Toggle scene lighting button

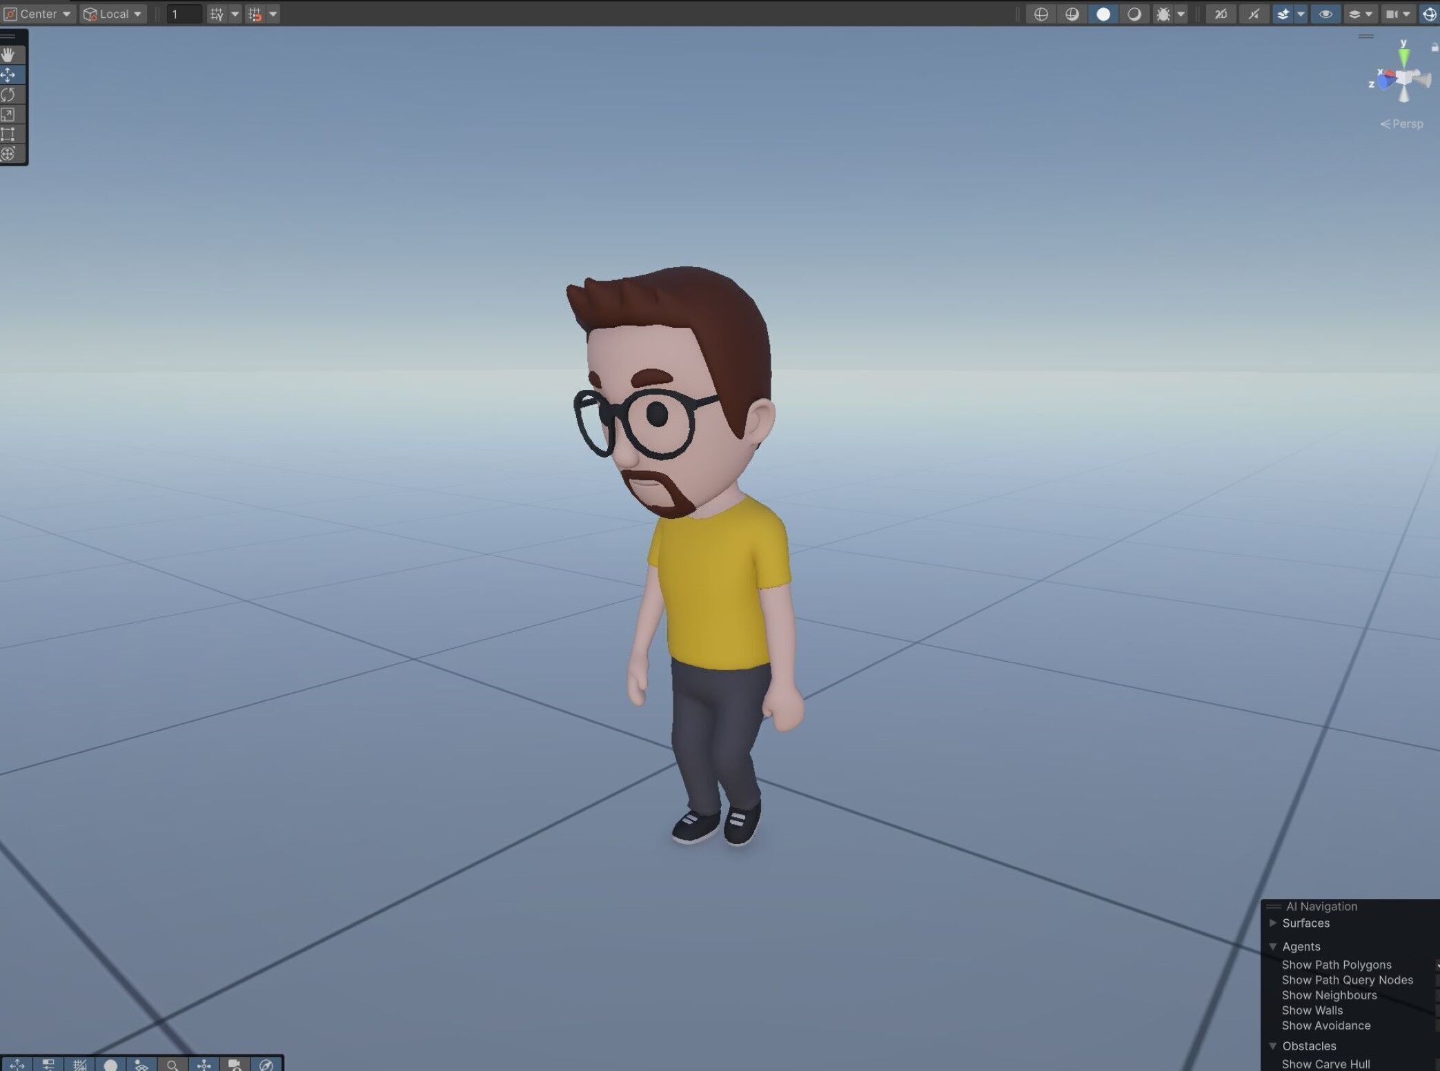coord(1254,14)
